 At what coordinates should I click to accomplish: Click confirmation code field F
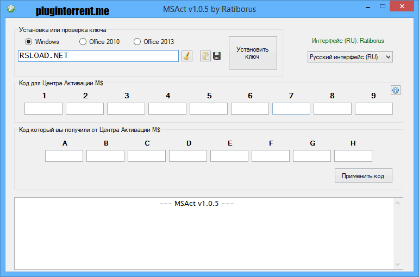tap(271, 156)
